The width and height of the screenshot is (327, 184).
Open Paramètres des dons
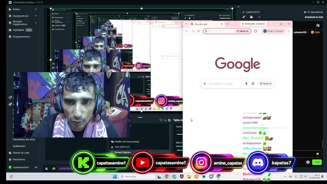[x=24, y=140]
